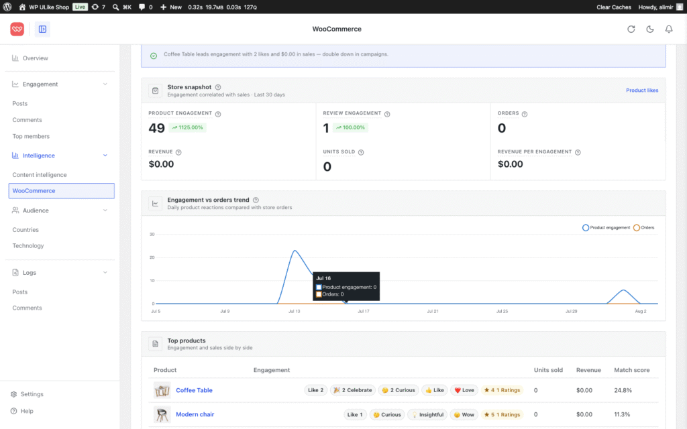Viewport: 687px width, 429px height.
Task: Click Coffee Table's Love reaction badge
Action: tap(464, 391)
